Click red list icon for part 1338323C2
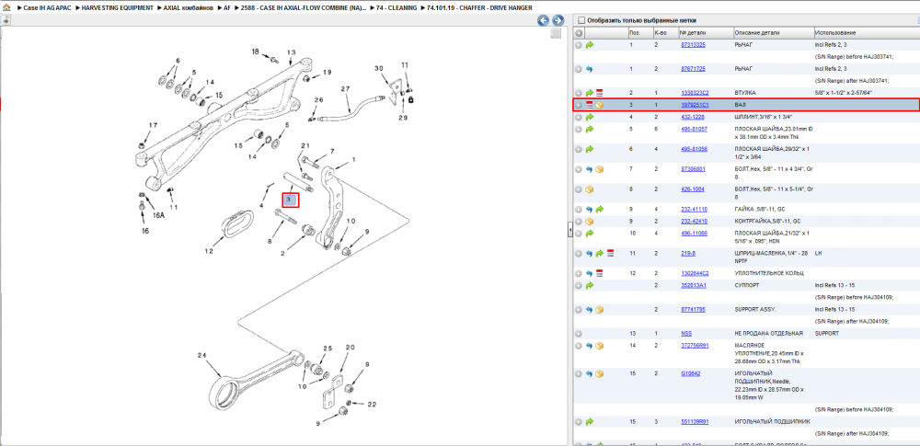This screenshot has height=446, width=920. pos(600,93)
